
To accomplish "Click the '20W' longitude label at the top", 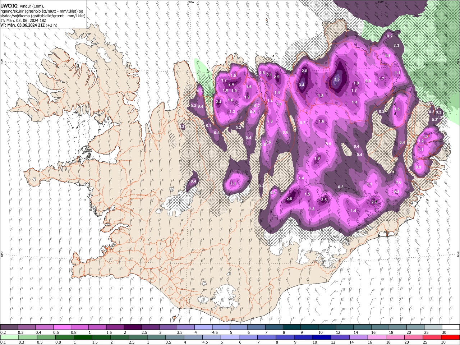I will click(191, 2).
